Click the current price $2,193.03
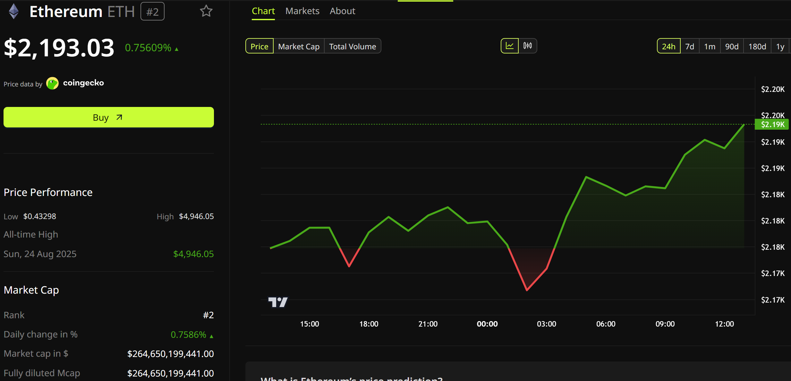Image resolution: width=791 pixels, height=381 pixels. coord(59,48)
